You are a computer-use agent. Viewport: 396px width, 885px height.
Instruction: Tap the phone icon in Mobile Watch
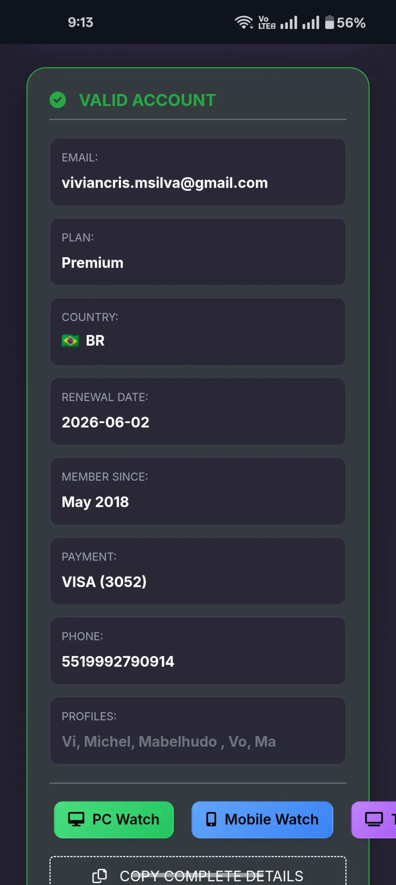point(211,819)
